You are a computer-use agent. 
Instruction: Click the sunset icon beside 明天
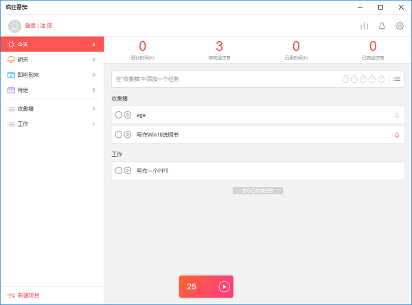(x=11, y=60)
